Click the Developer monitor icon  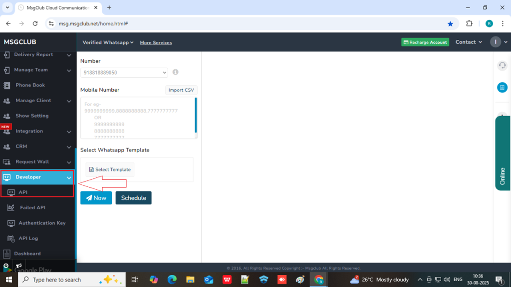(x=7, y=177)
